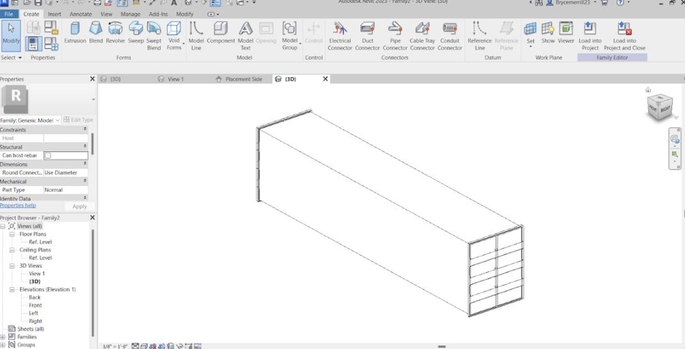Open the Help question mark icon

[x=620, y=3]
